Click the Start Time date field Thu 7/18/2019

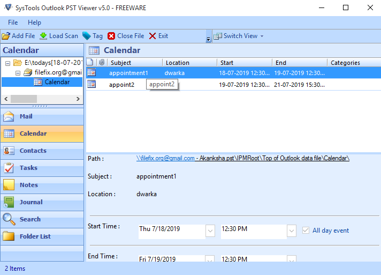(172, 231)
